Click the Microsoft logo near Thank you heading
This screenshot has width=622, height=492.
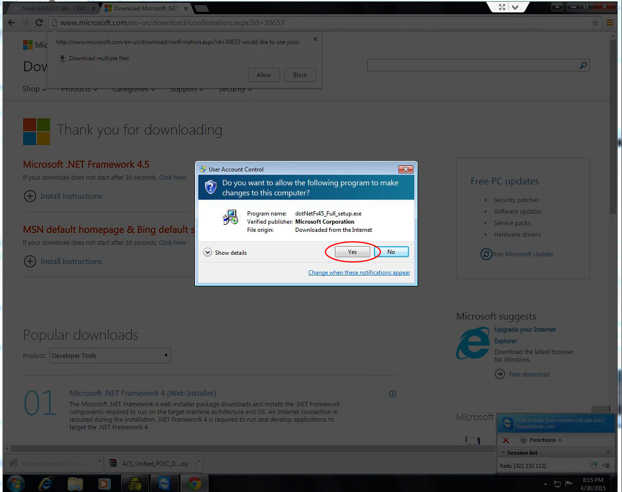click(37, 132)
